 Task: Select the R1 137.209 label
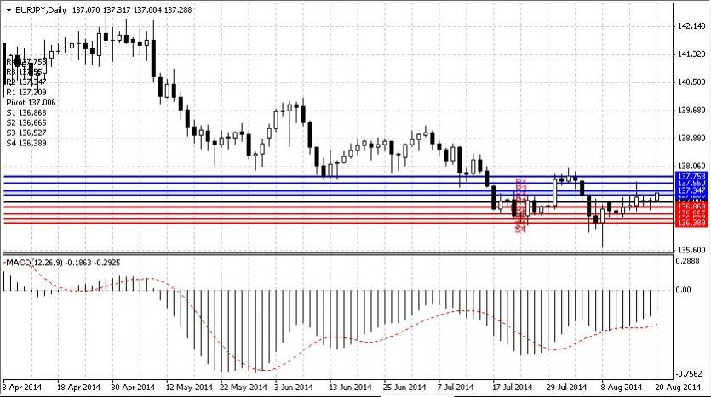point(26,91)
